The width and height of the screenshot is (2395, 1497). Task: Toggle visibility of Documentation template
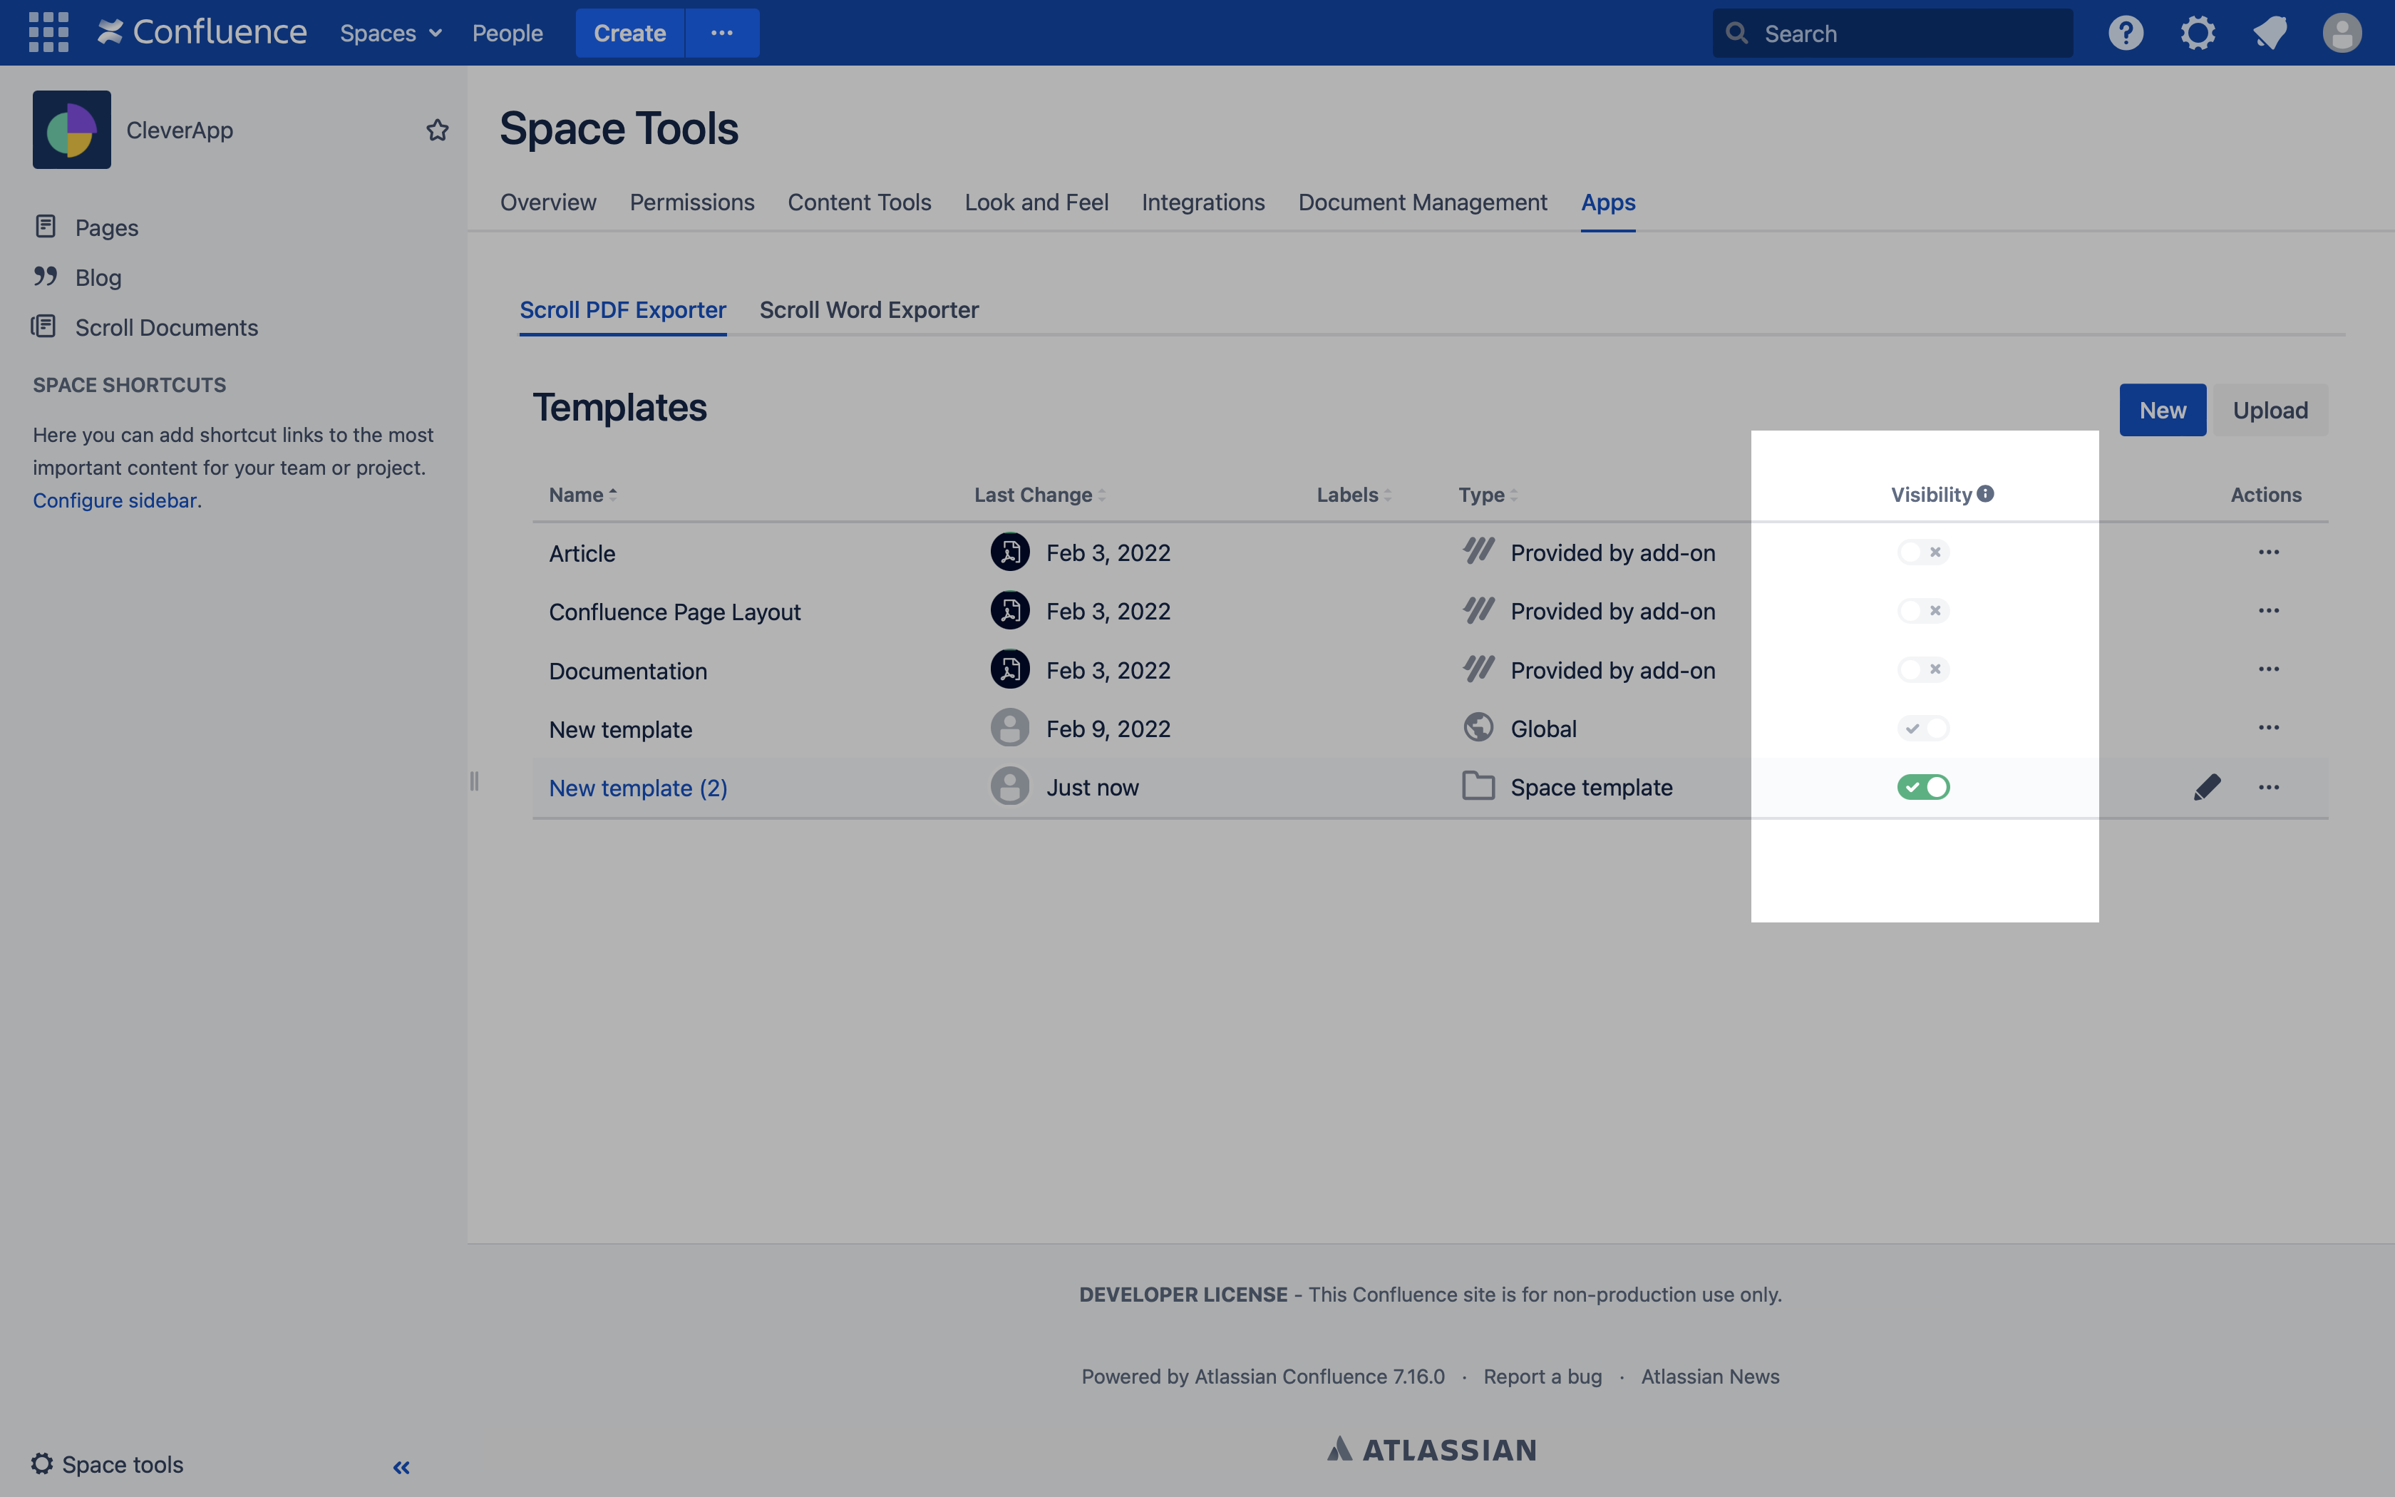tap(1923, 670)
